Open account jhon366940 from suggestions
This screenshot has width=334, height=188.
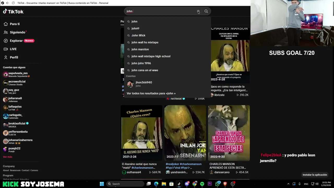click(x=167, y=84)
